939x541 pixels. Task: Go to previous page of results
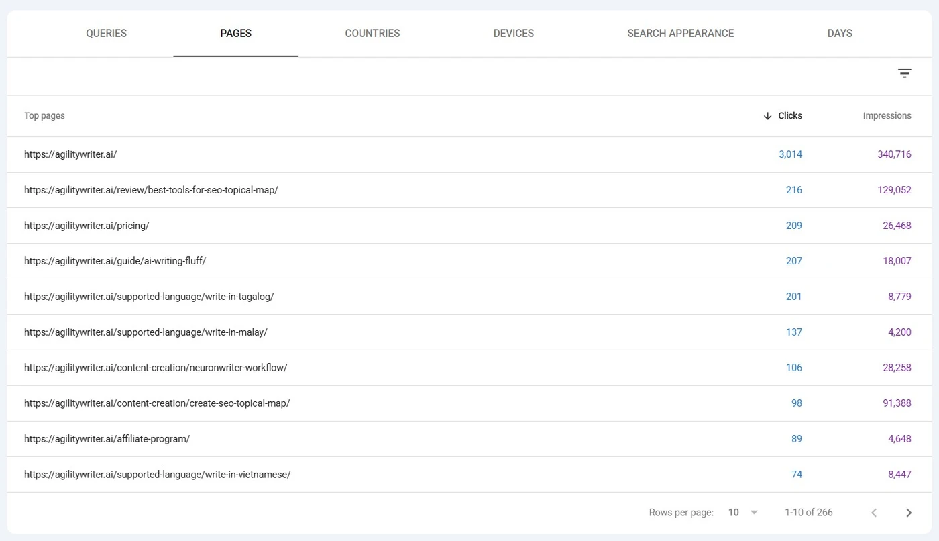click(x=874, y=513)
